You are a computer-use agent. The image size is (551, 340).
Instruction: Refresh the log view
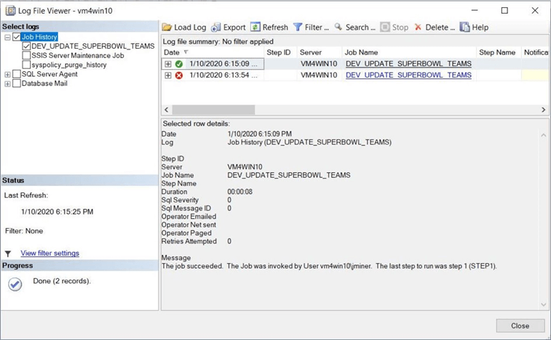click(x=255, y=28)
